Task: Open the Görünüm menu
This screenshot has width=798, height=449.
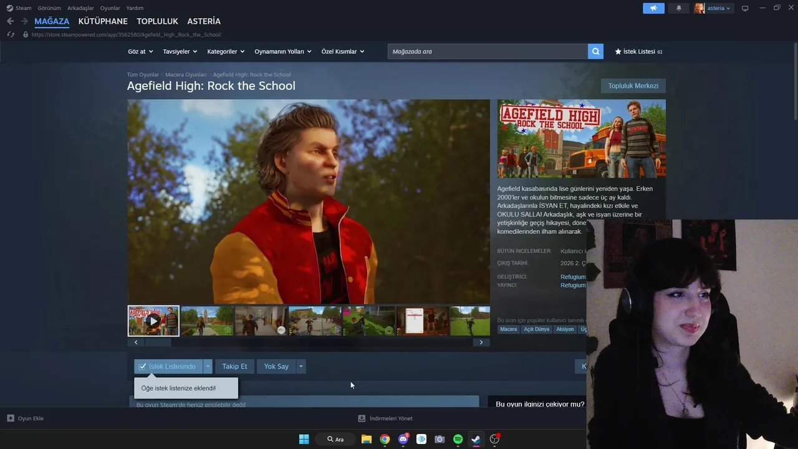Action: 49,8
